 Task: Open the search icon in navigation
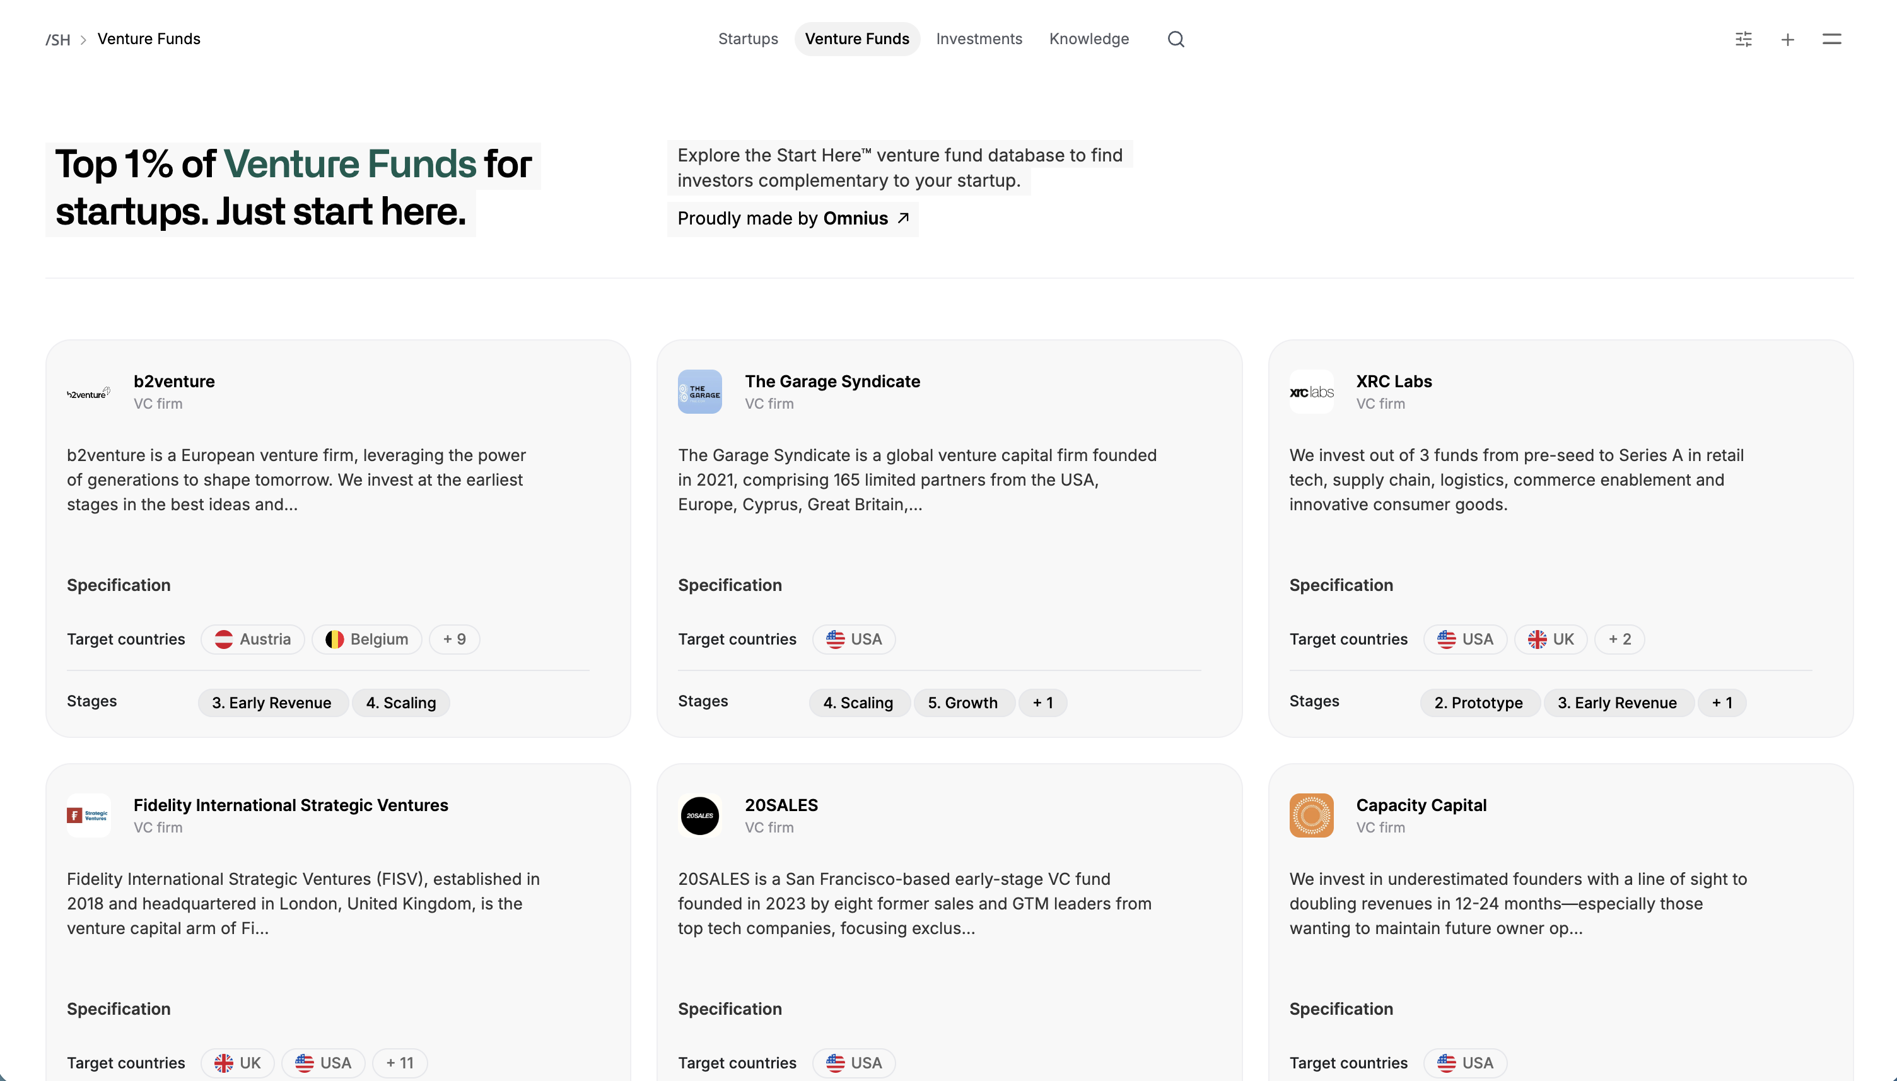pyautogui.click(x=1176, y=38)
